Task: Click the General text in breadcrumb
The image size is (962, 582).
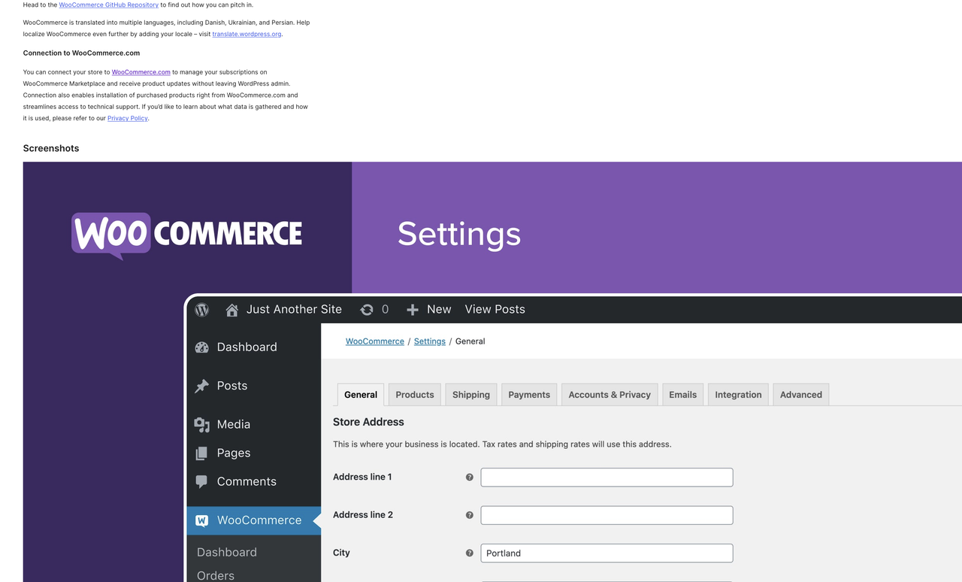Action: click(x=470, y=341)
